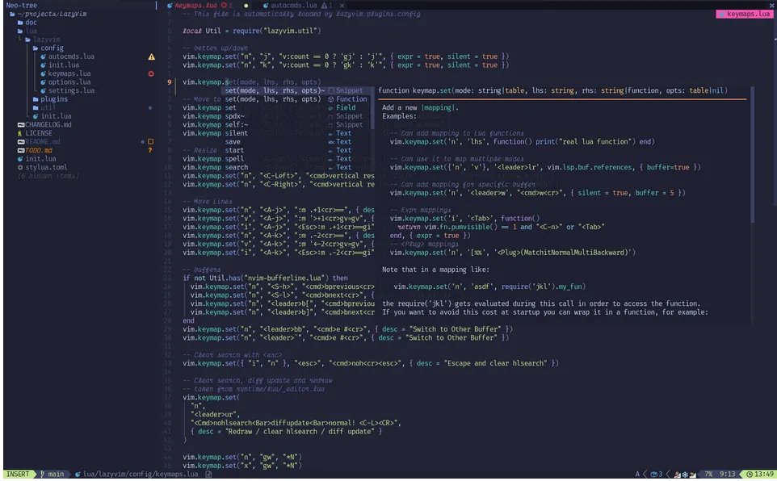Image resolution: width=777 pixels, height=481 pixels.
Task: Click the Snippet icon for spdx~ completion
Action: pos(331,116)
